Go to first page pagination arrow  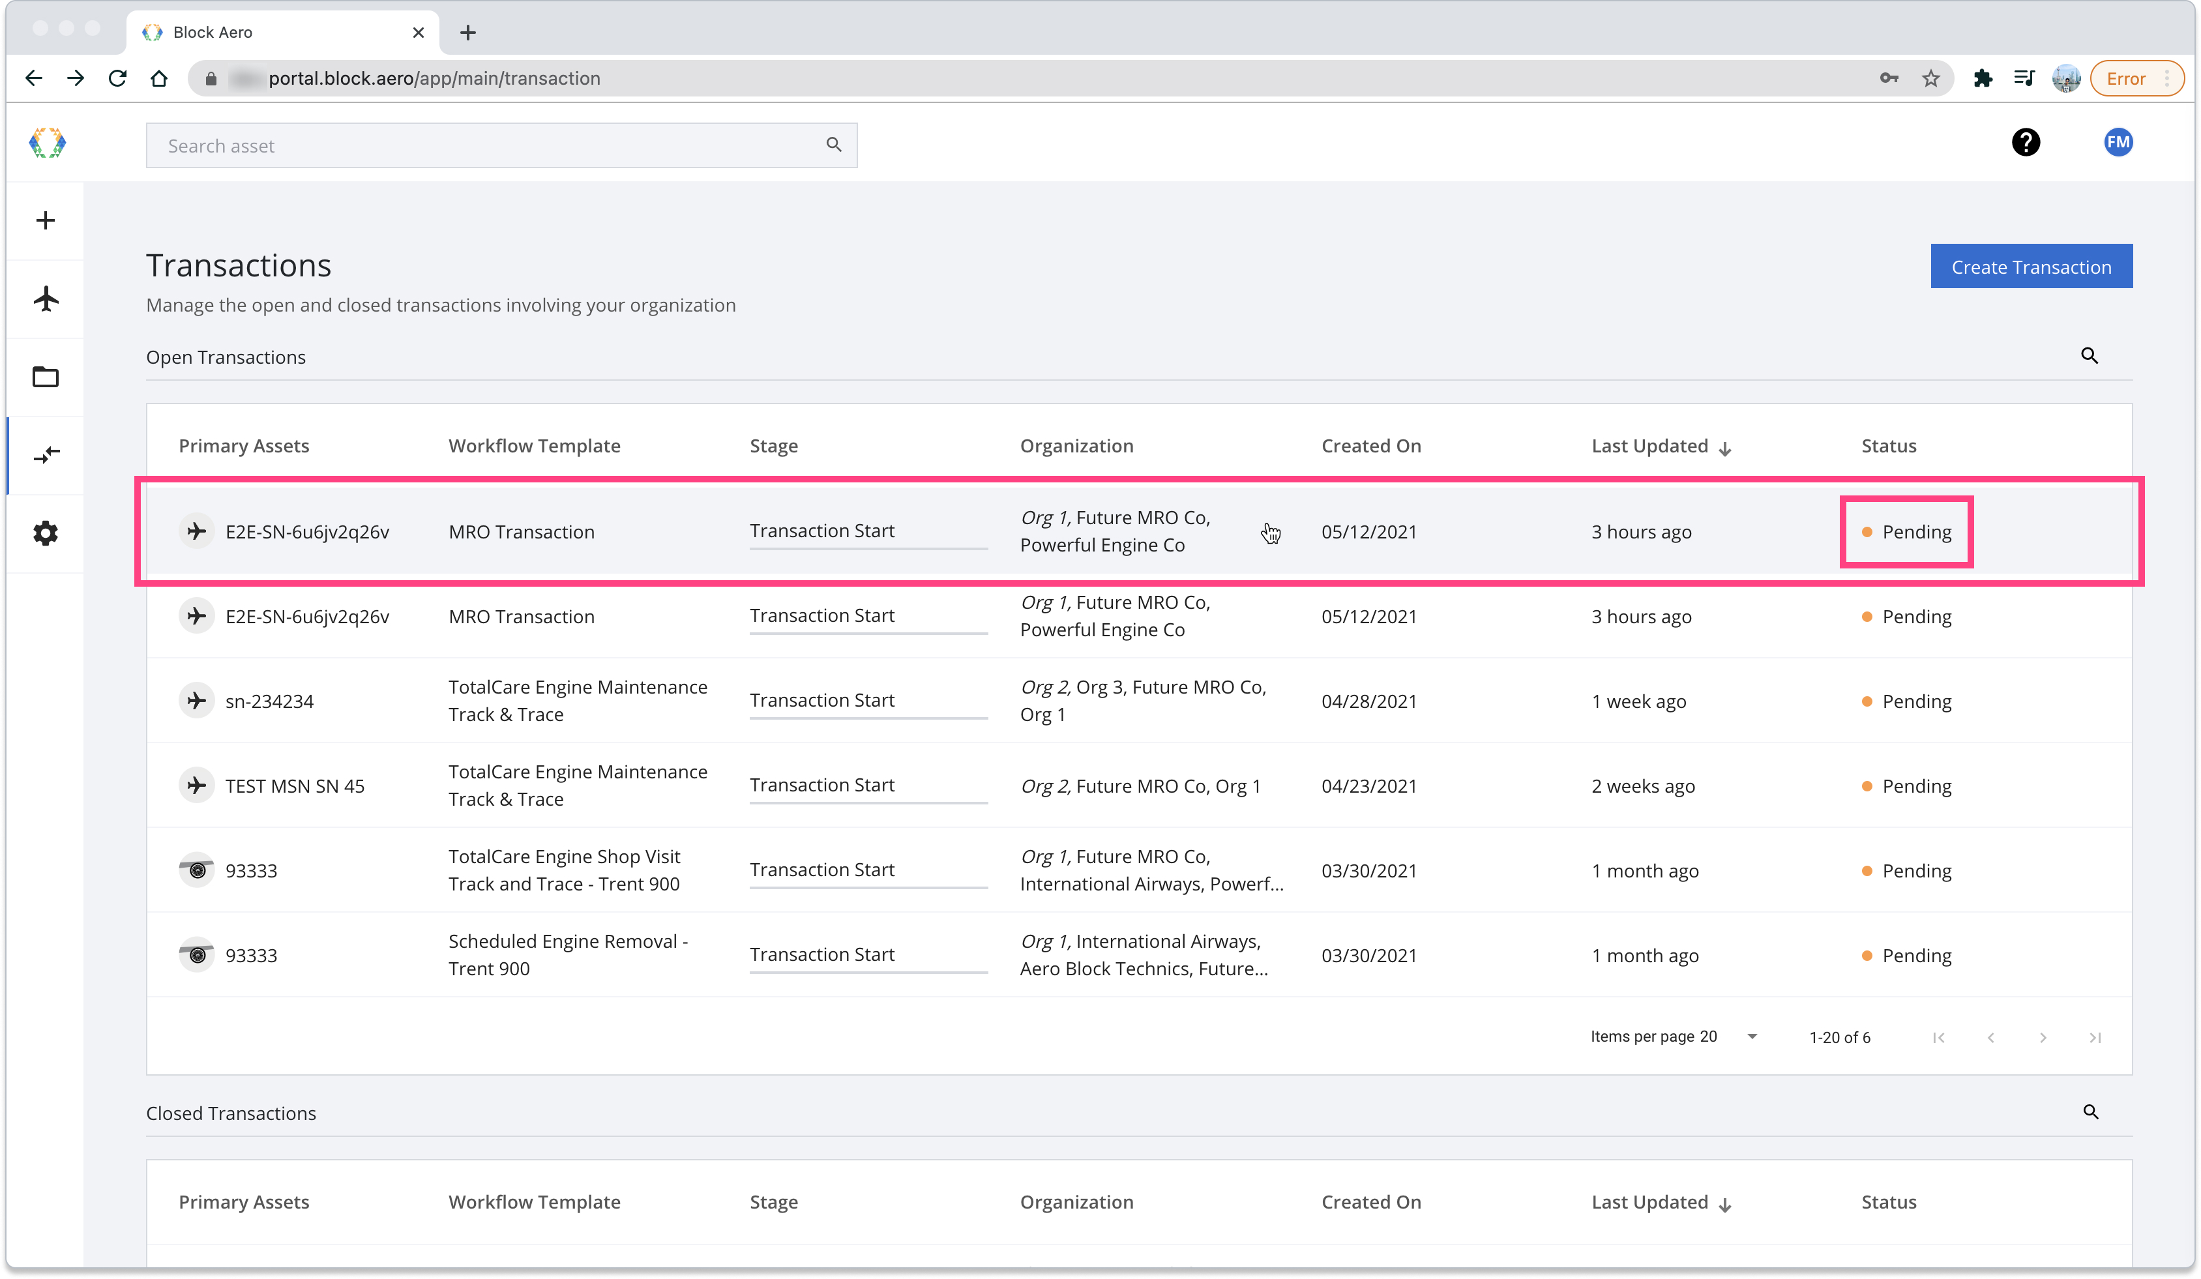pos(1938,1037)
